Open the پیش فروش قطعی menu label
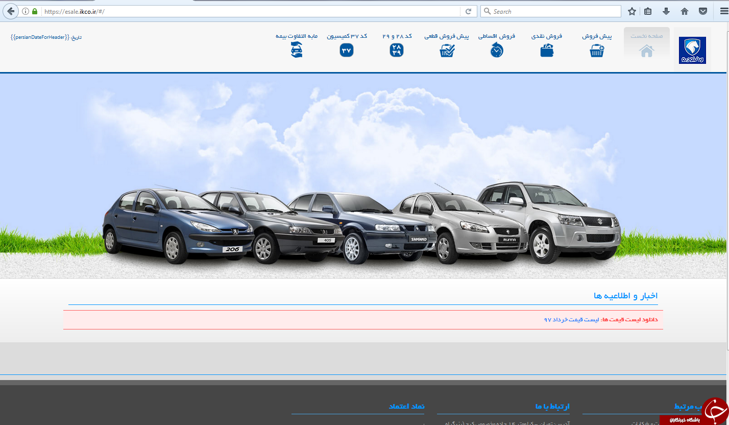 447,36
